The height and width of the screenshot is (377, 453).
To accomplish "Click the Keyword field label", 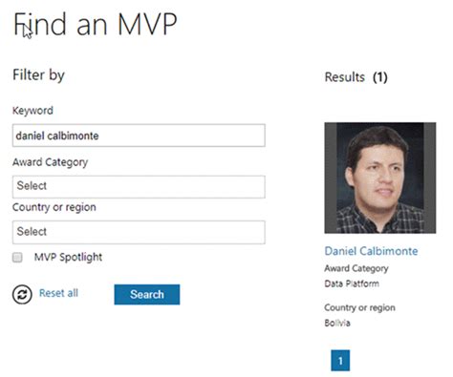I will pyautogui.click(x=32, y=111).
